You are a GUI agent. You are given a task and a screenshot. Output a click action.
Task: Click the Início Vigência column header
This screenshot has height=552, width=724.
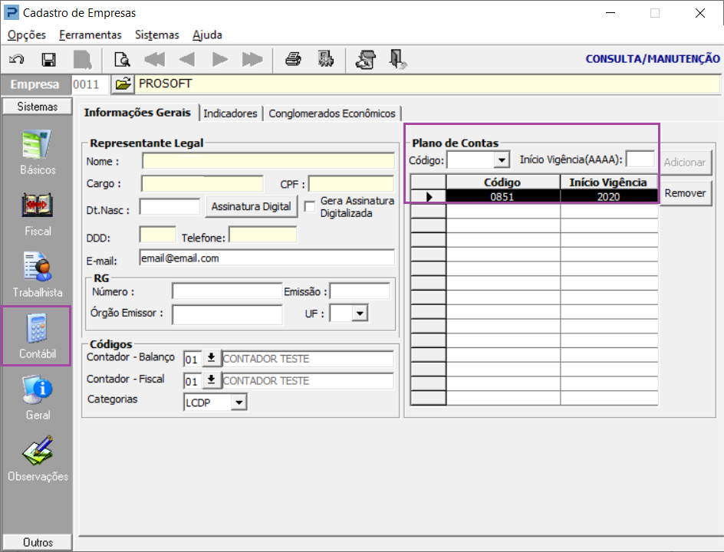coord(608,182)
